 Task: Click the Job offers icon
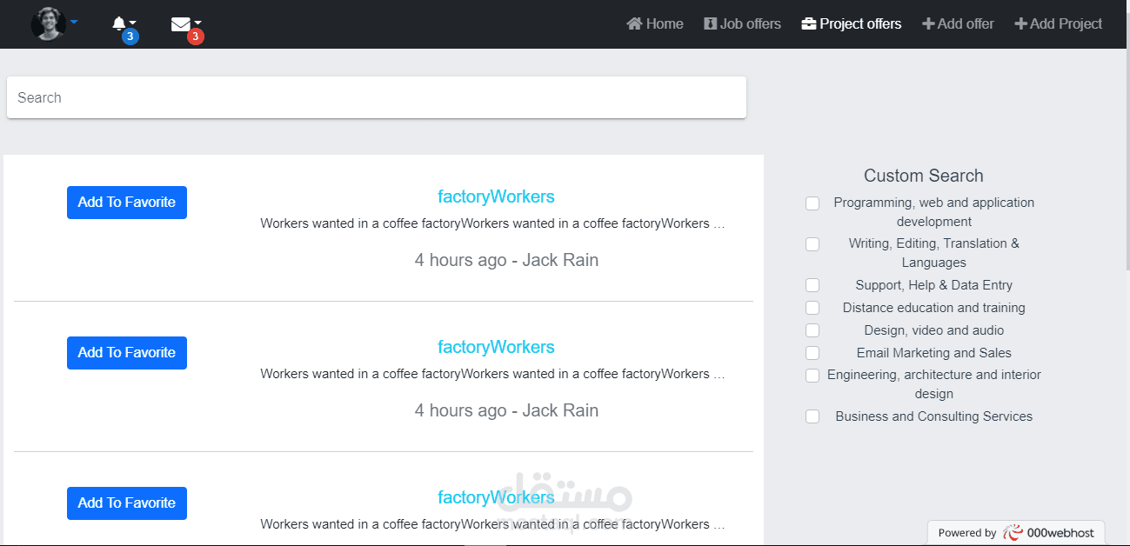[x=710, y=23]
